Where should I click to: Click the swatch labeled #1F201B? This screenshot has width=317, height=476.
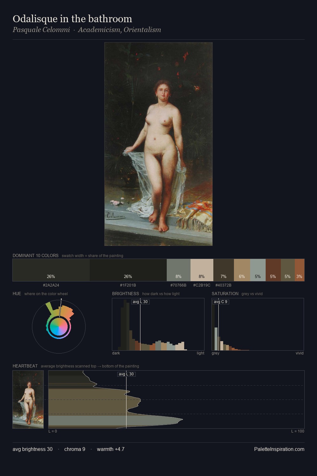click(128, 270)
